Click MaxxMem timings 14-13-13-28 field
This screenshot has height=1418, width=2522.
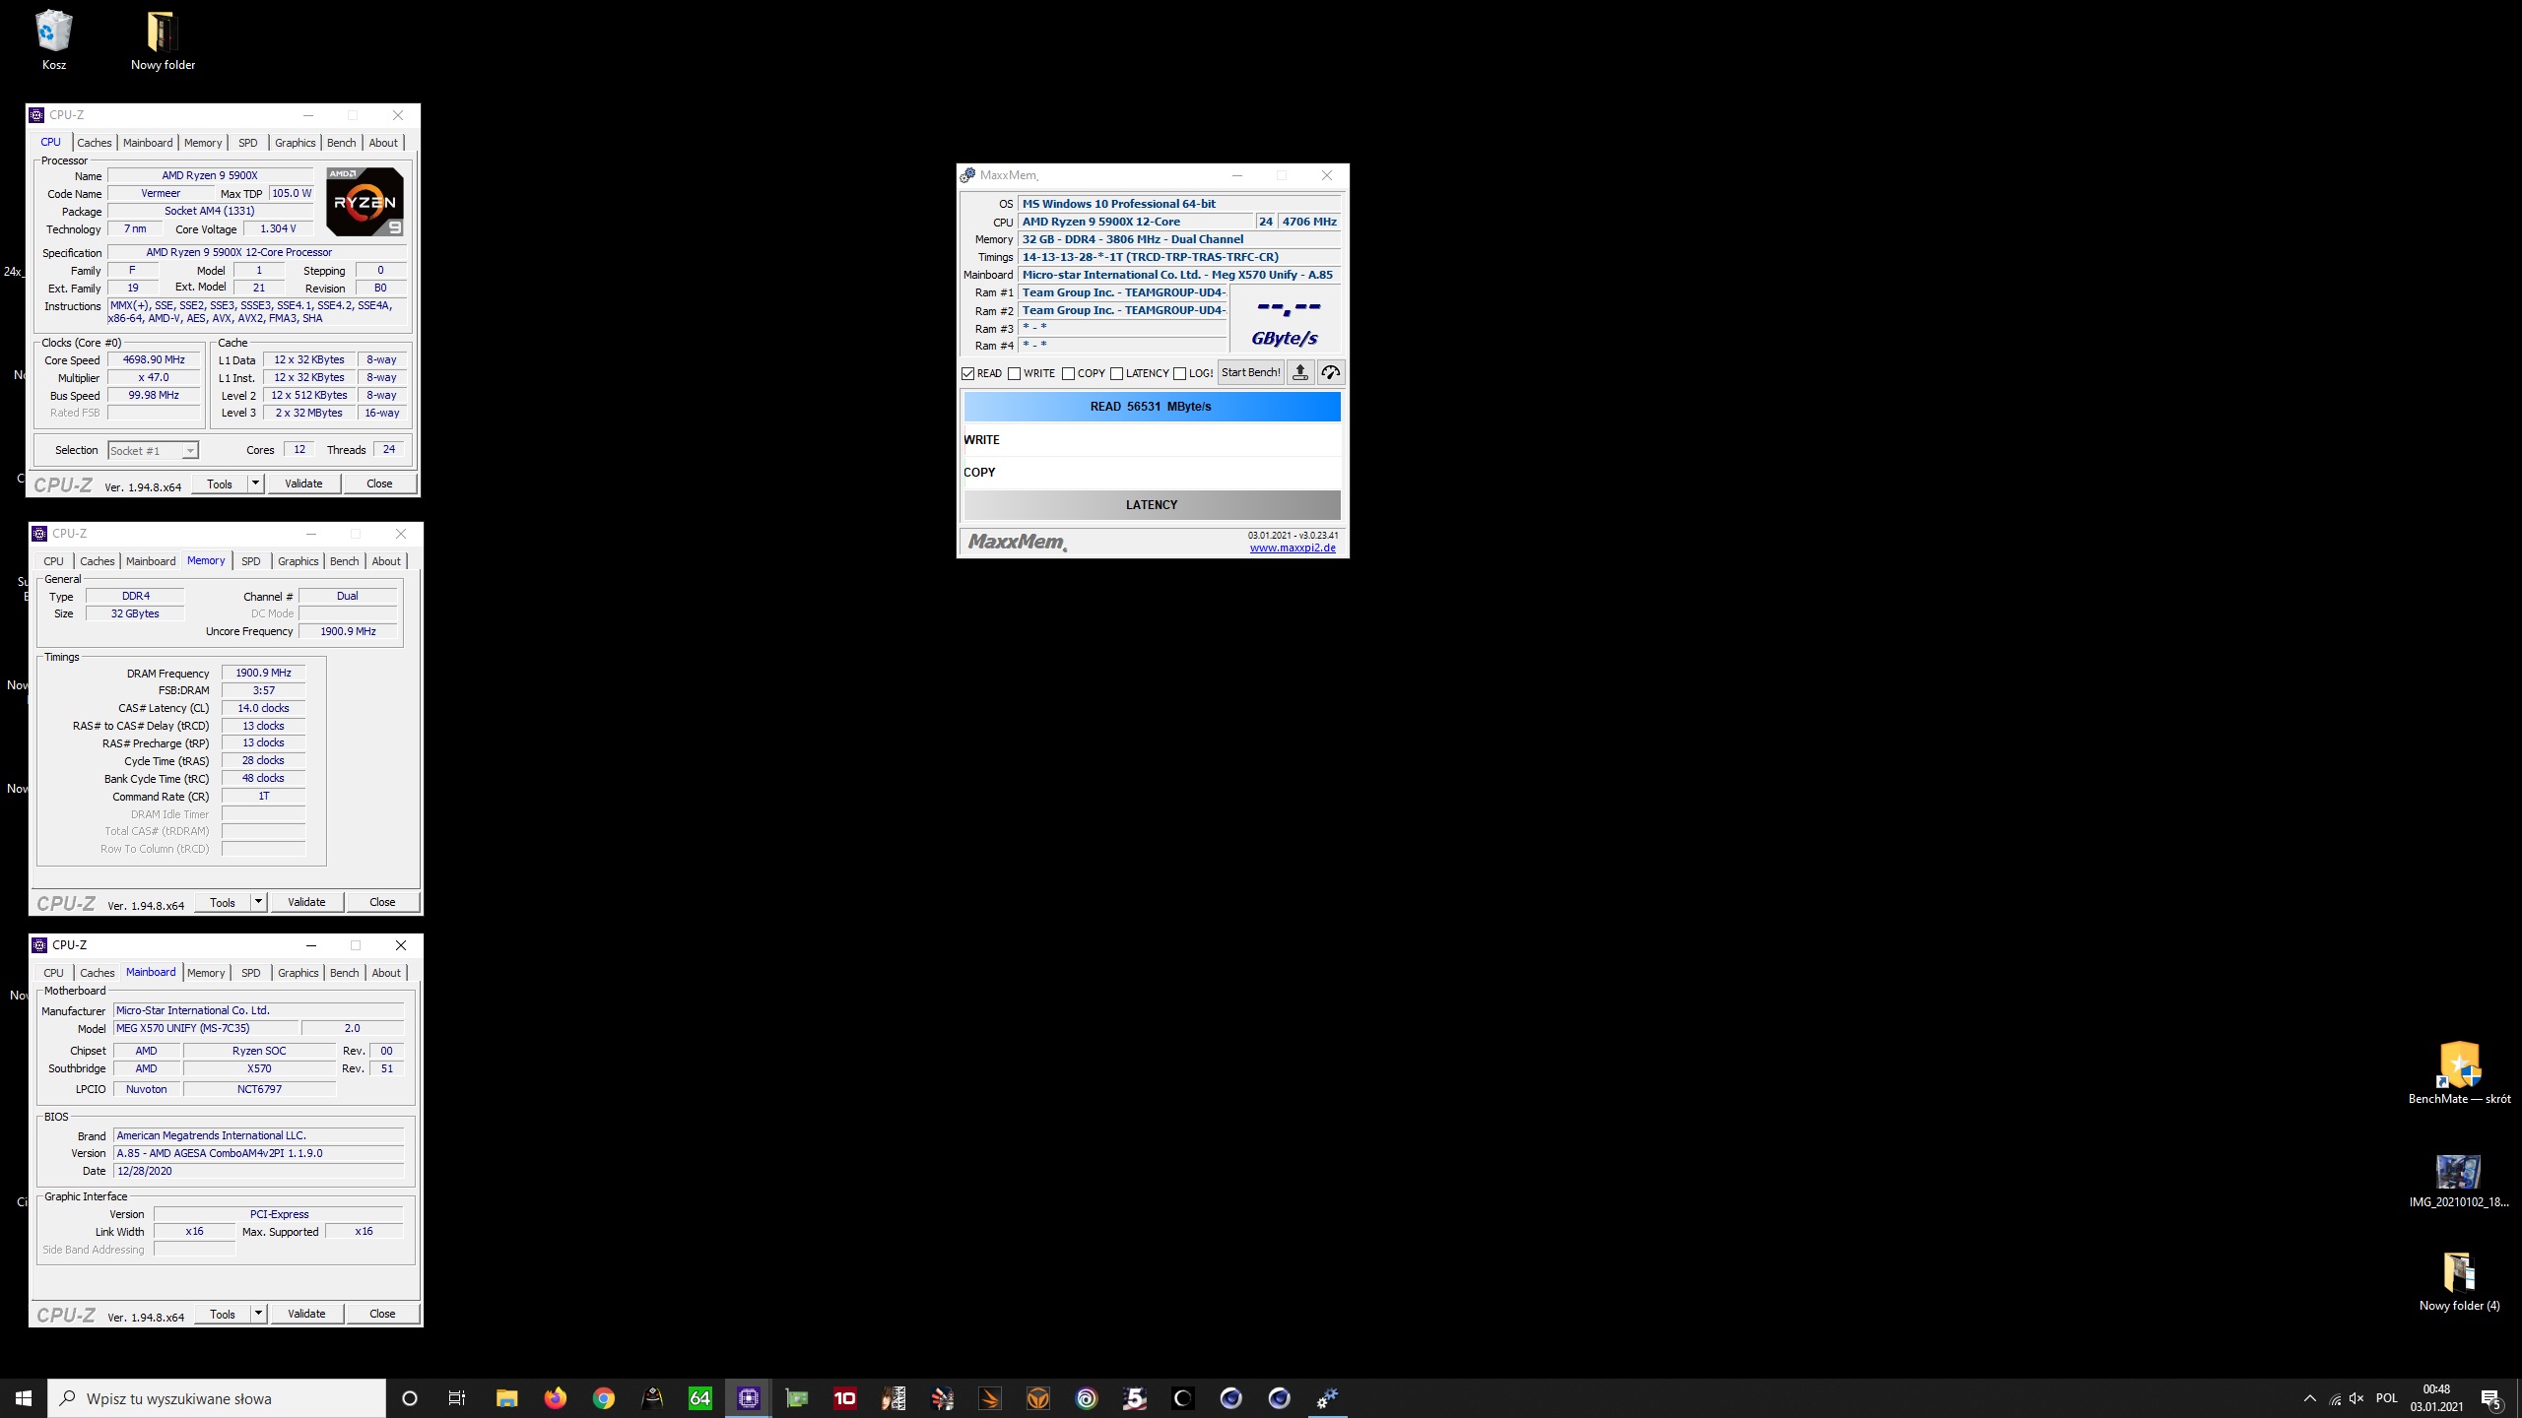pyautogui.click(x=1179, y=257)
